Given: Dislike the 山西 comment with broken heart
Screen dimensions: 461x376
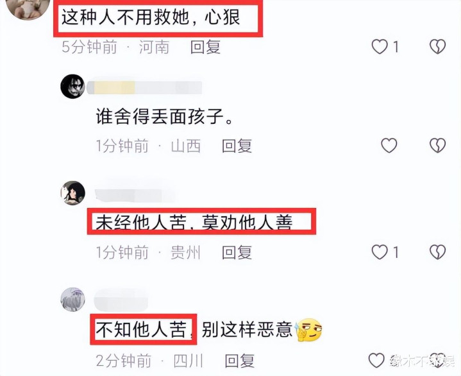Looking at the screenshot, I should click(437, 146).
